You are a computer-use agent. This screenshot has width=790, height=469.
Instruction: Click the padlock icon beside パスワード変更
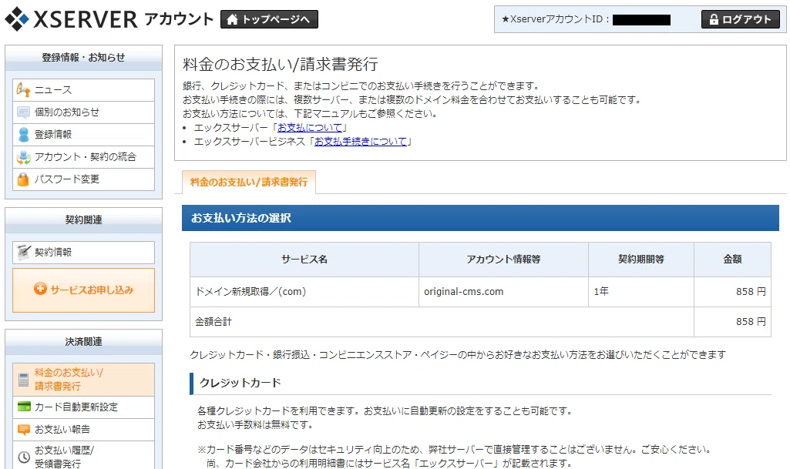[x=23, y=179]
